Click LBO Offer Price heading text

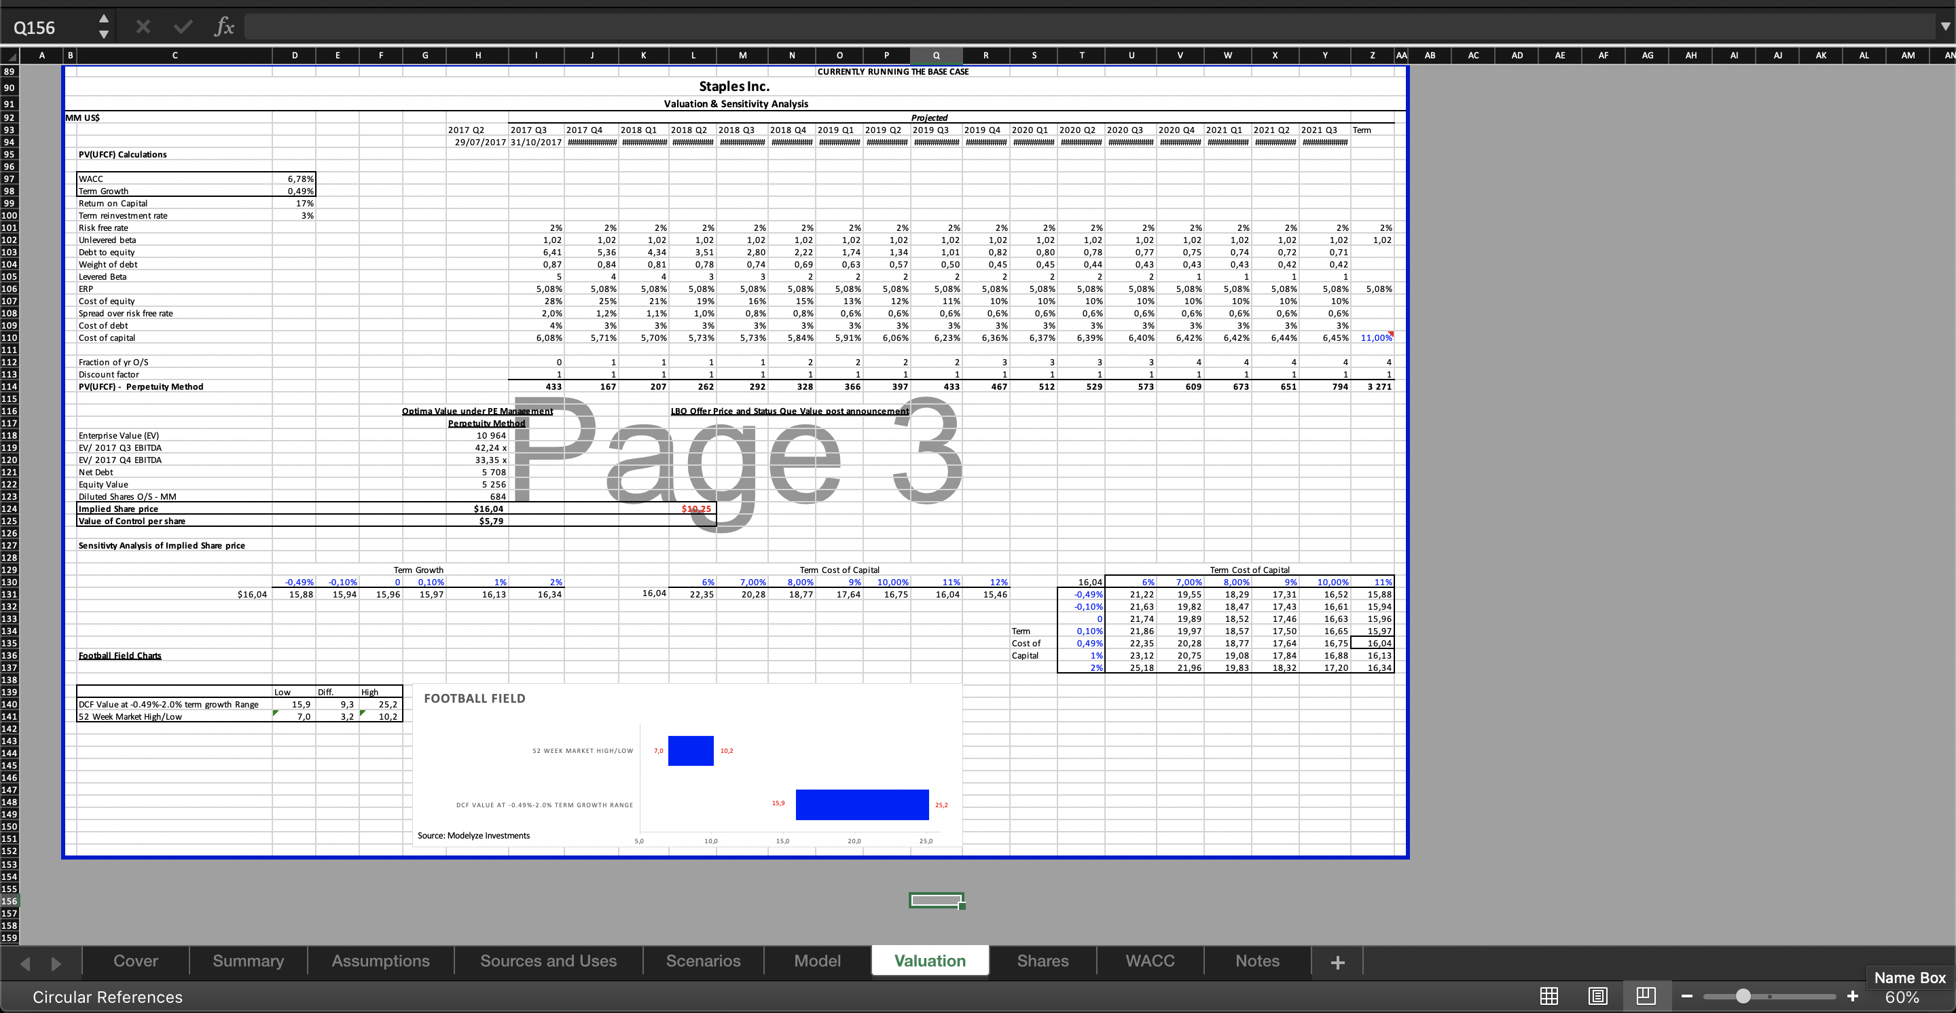pos(790,411)
